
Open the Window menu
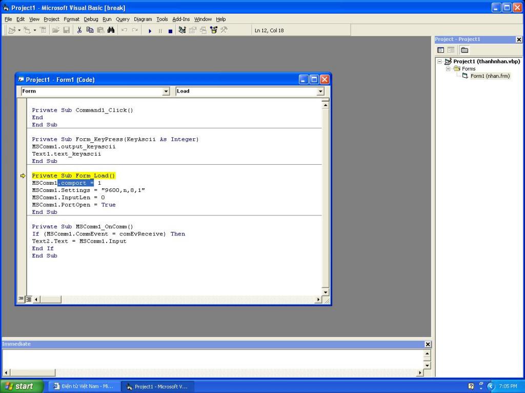[x=203, y=19]
